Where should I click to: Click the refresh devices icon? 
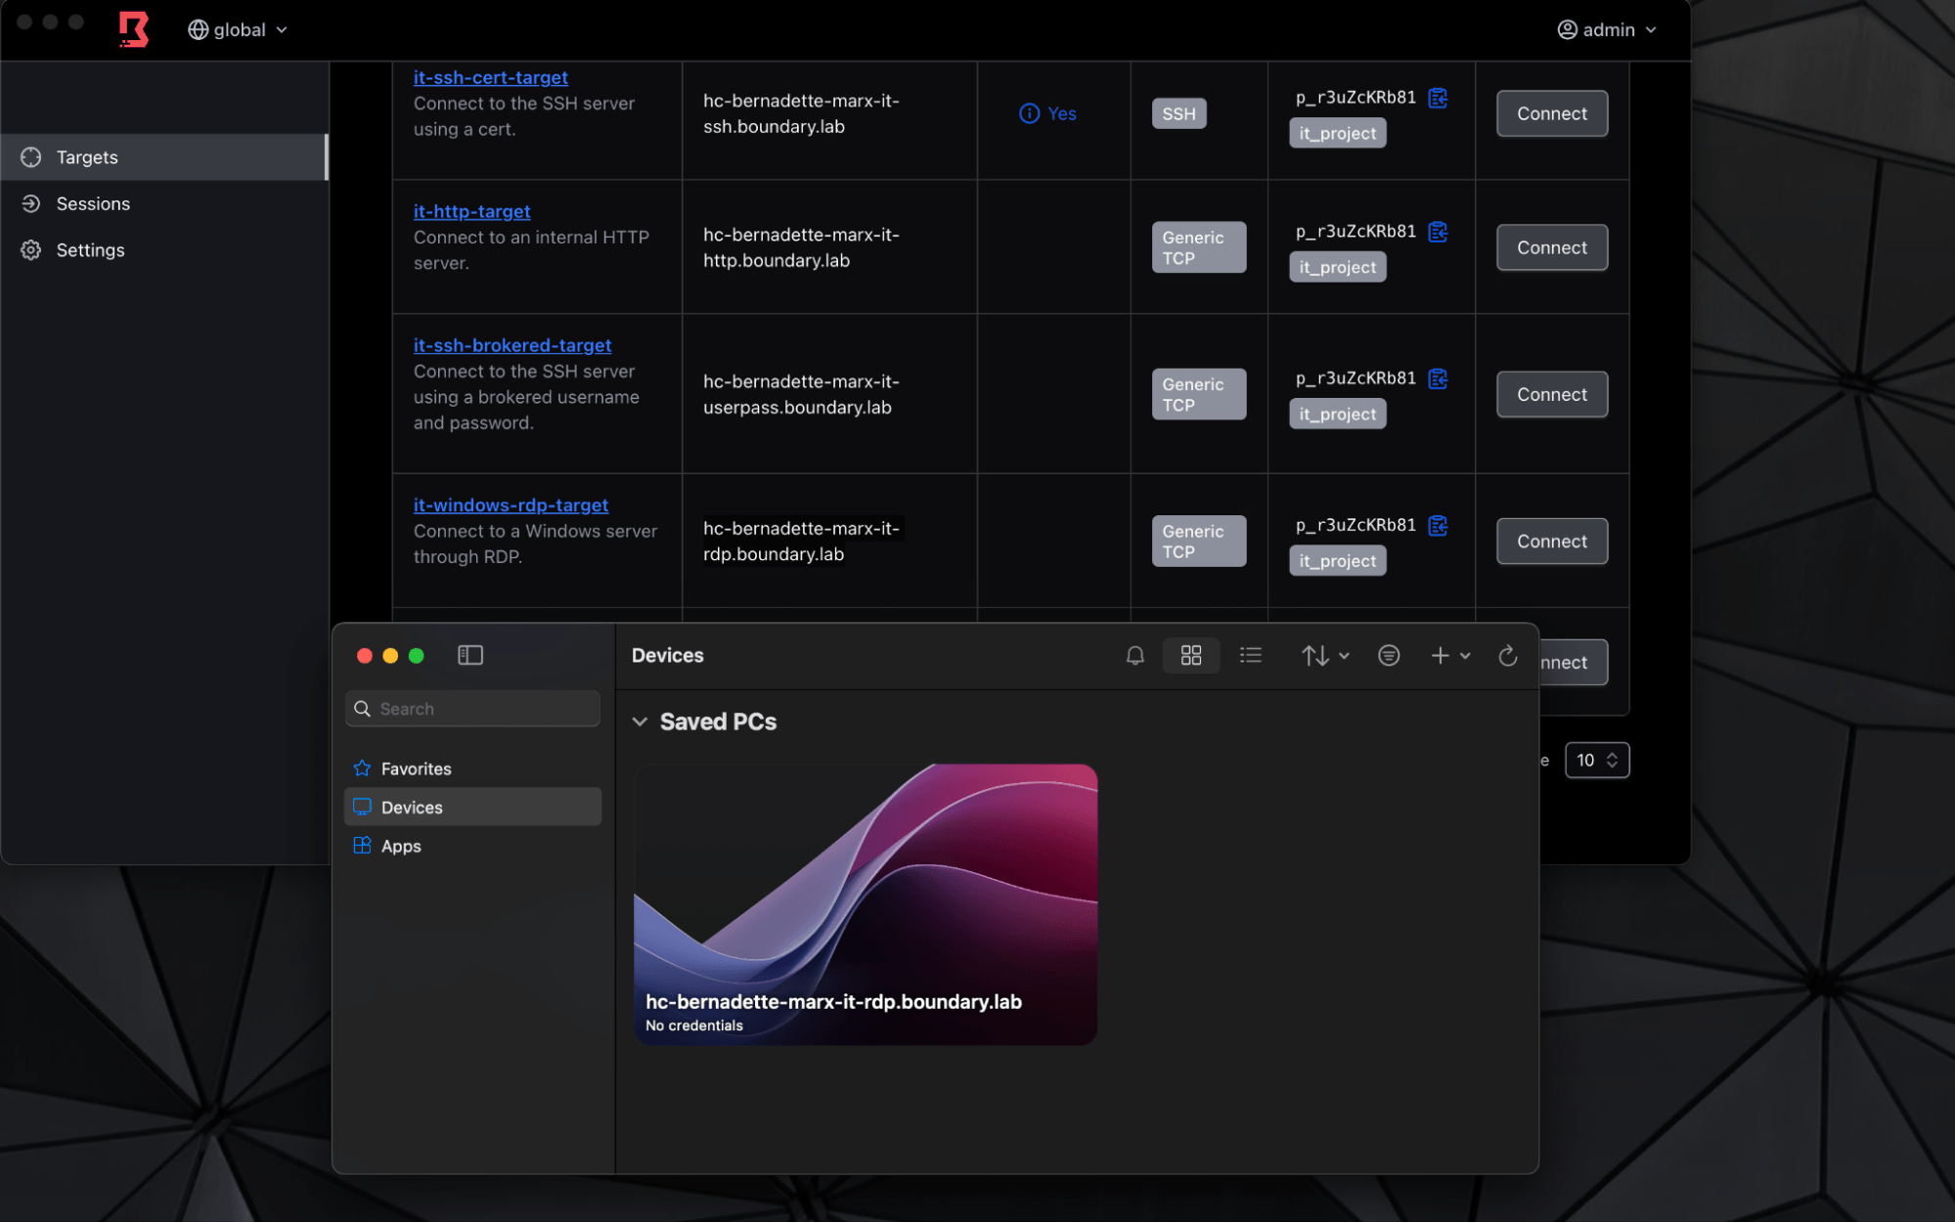[x=1507, y=655]
